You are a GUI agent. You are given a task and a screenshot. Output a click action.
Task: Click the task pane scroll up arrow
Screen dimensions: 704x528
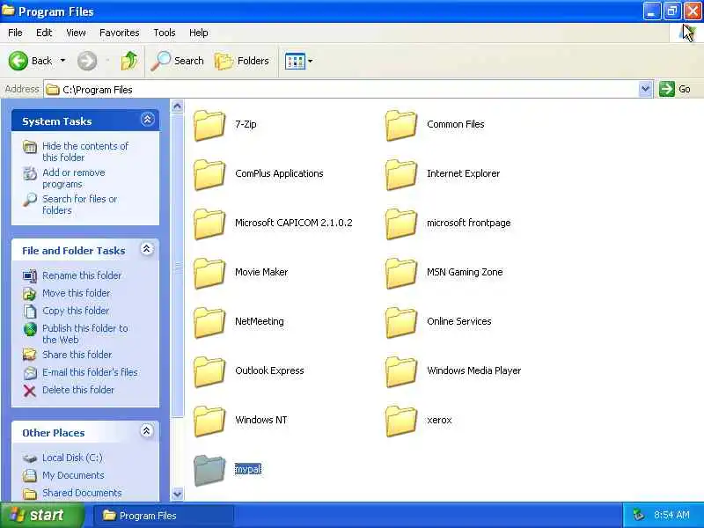pyautogui.click(x=178, y=106)
